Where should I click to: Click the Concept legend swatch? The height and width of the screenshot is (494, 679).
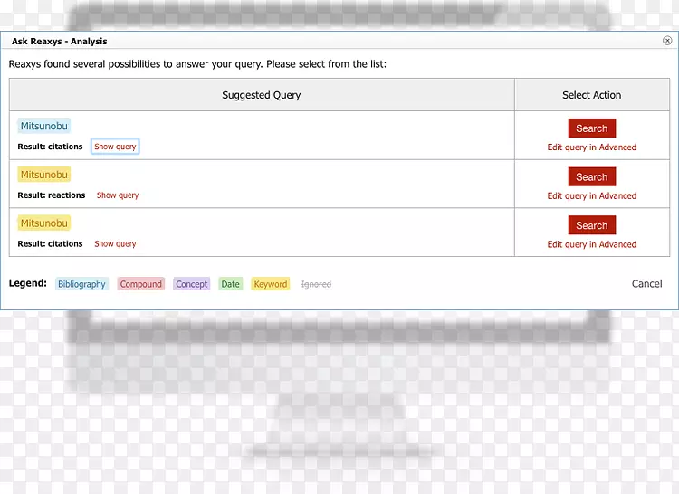coord(191,284)
